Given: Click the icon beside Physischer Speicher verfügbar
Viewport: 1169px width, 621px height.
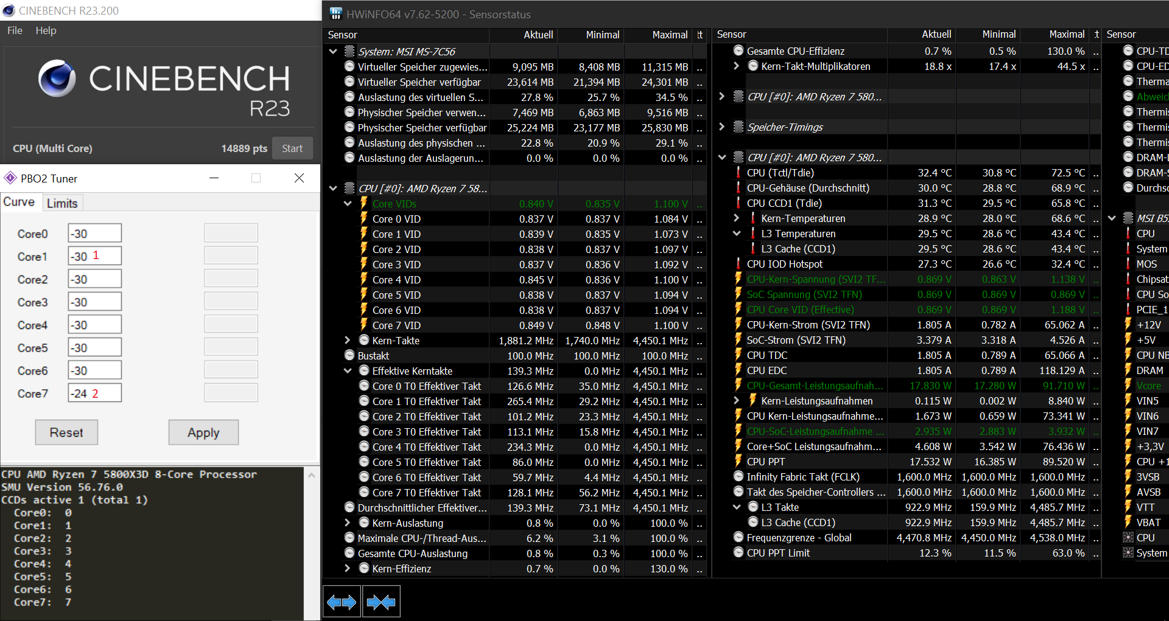Looking at the screenshot, I should [349, 127].
